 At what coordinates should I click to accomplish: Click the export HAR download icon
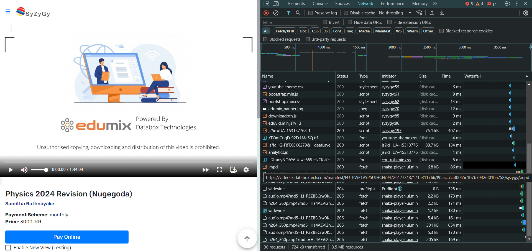pyautogui.click(x=442, y=13)
